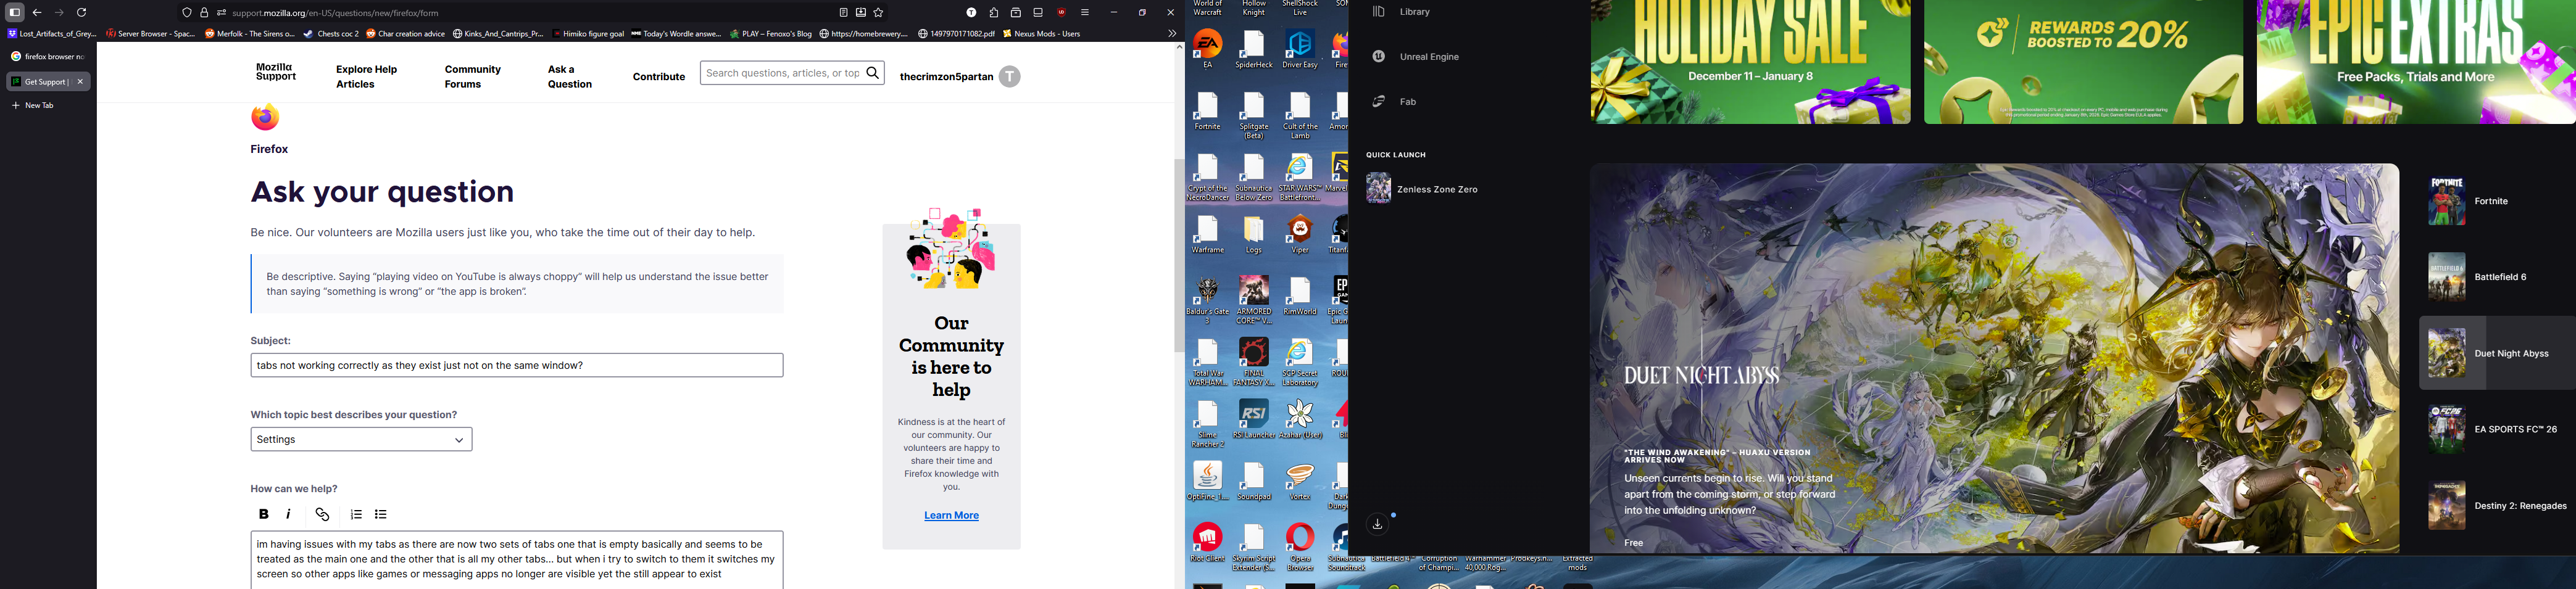2576x589 pixels.
Task: Open the thecrimzon5partan user profile menu
Action: point(960,77)
